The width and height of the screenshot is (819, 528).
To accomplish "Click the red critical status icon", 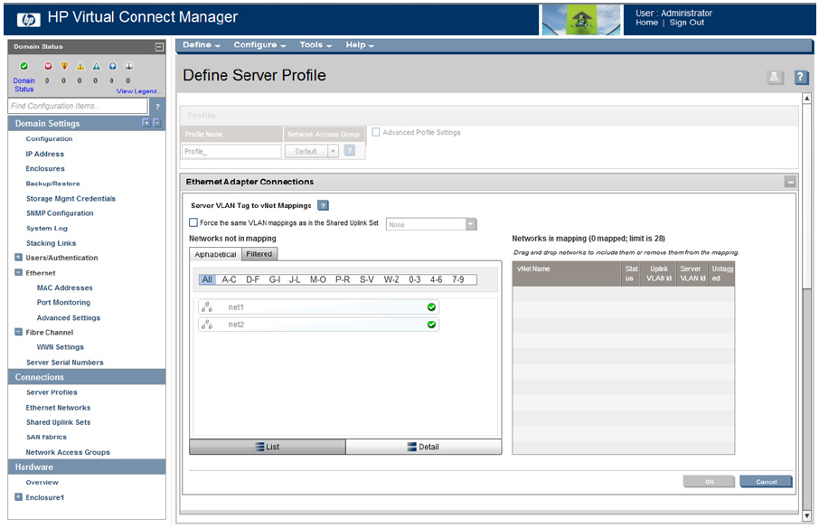I will (49, 66).
